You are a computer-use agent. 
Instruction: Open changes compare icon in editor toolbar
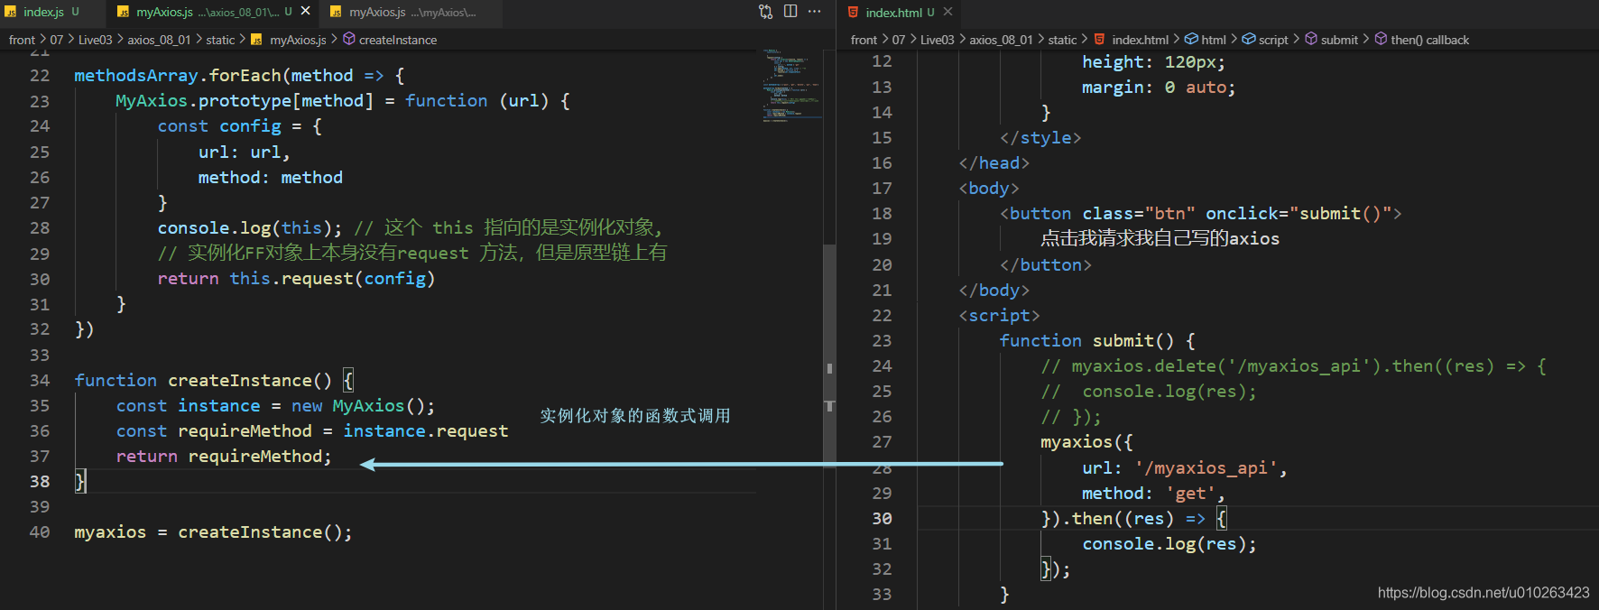pyautogui.click(x=766, y=12)
